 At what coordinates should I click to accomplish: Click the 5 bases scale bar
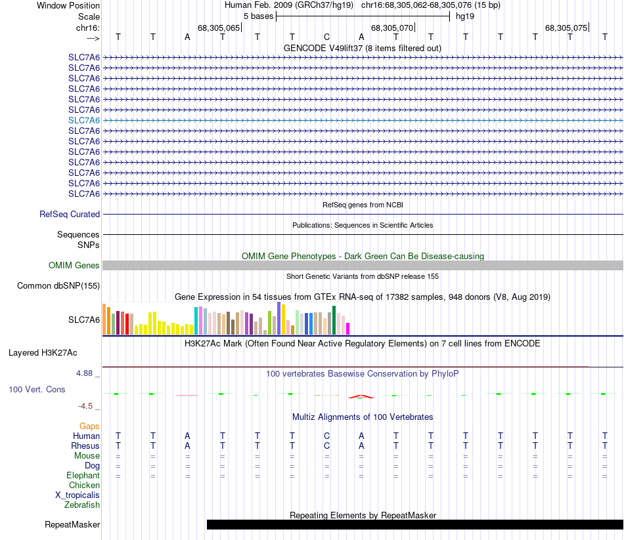pyautogui.click(x=363, y=16)
